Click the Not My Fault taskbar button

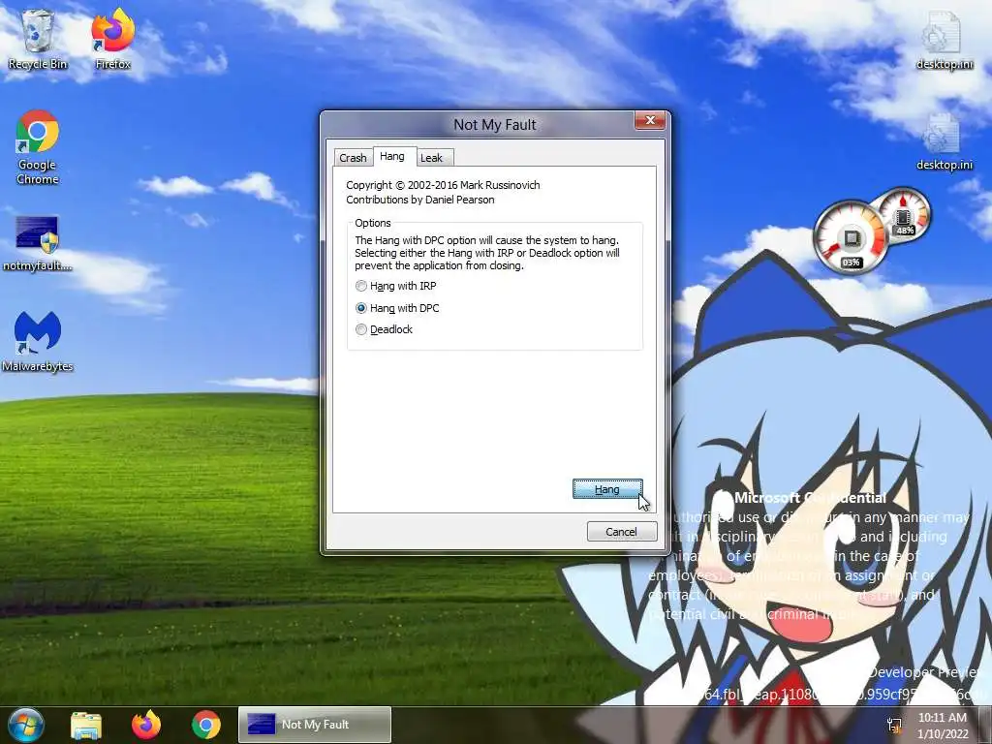[x=315, y=725]
